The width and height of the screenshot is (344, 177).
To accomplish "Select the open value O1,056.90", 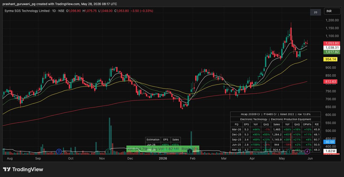I will click(74, 11).
